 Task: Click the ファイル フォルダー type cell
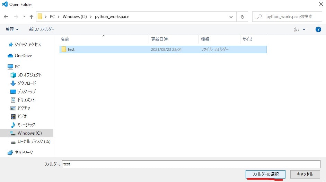[214, 49]
